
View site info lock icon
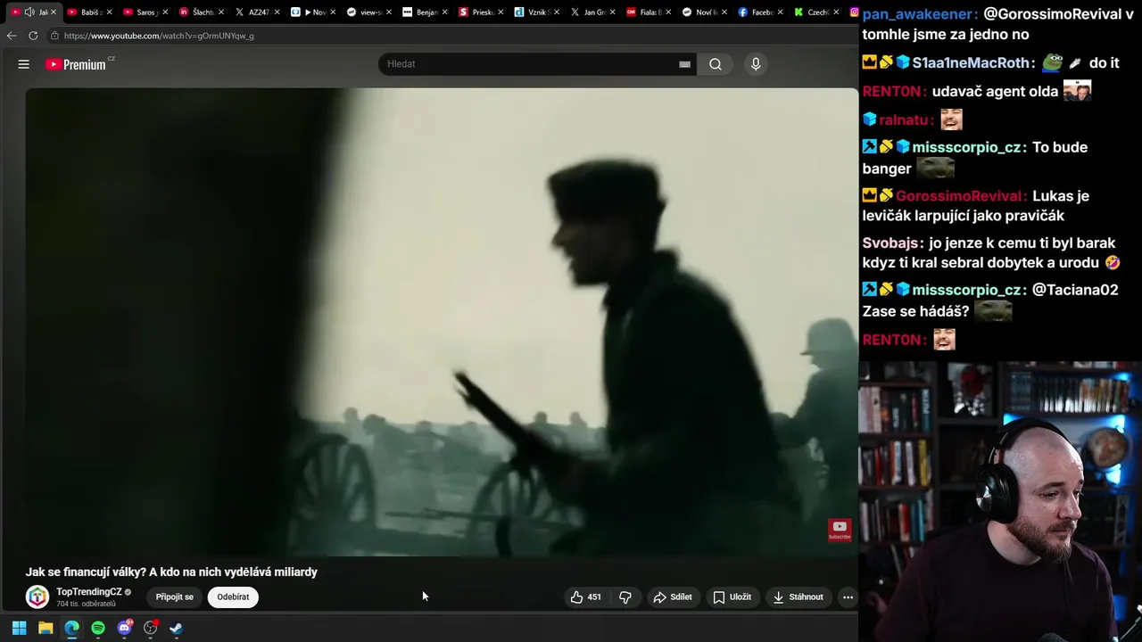coord(54,36)
